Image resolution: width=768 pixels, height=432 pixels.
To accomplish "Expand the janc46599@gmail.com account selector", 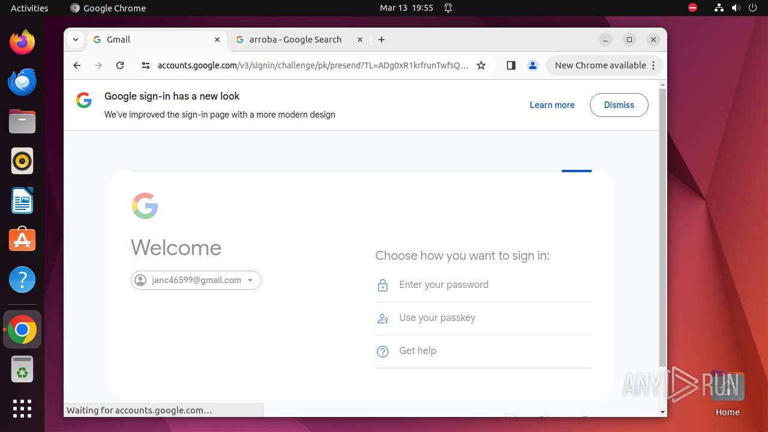I will (x=196, y=280).
